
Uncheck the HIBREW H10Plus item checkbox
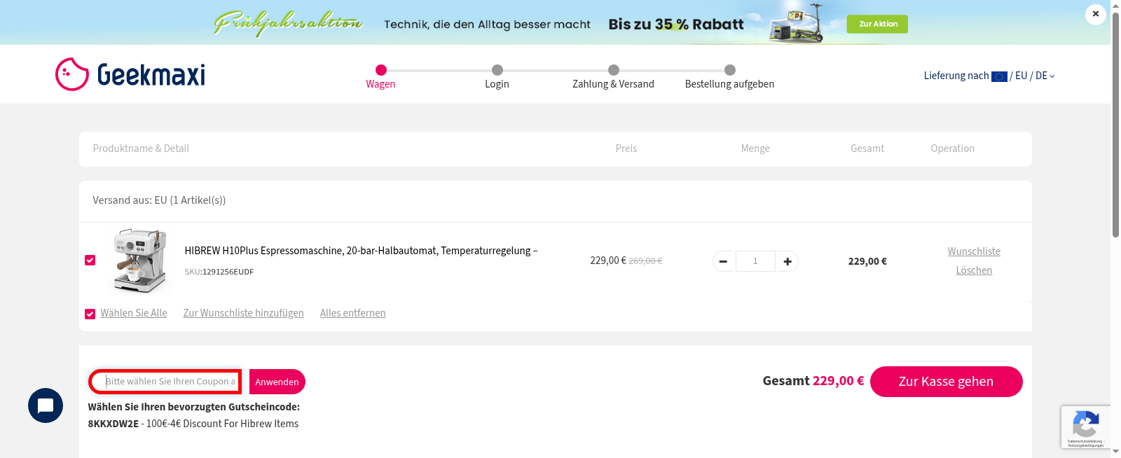coord(90,261)
